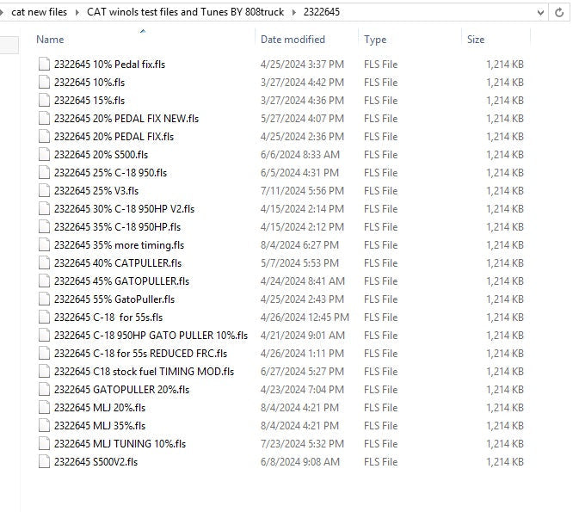Screen dimensions: 579x512
Task: Expand chevron after 2322645 breadcrumb
Action: pyautogui.click(x=350, y=13)
